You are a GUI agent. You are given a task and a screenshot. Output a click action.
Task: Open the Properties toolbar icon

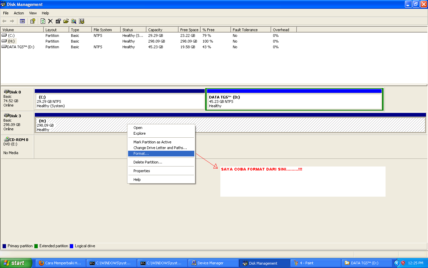[58, 21]
